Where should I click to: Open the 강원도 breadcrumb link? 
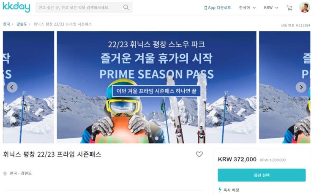click(x=22, y=24)
